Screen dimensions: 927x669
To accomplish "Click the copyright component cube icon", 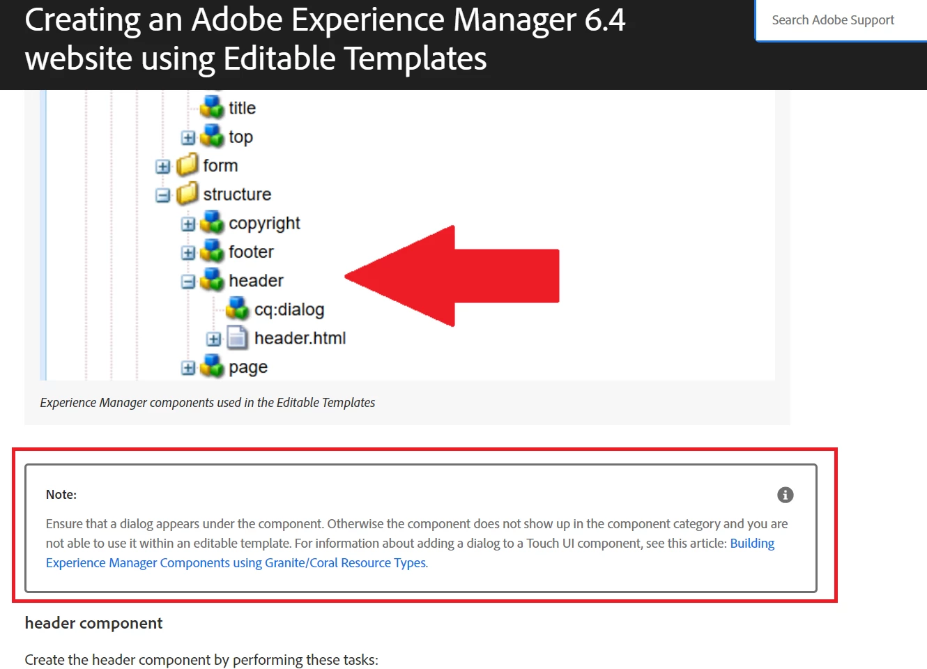I will coord(212,223).
